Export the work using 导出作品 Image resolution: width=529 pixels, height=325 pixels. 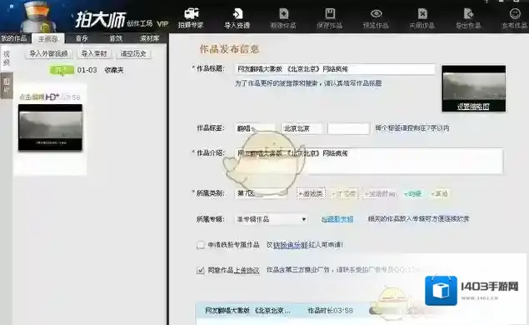[x=468, y=18]
